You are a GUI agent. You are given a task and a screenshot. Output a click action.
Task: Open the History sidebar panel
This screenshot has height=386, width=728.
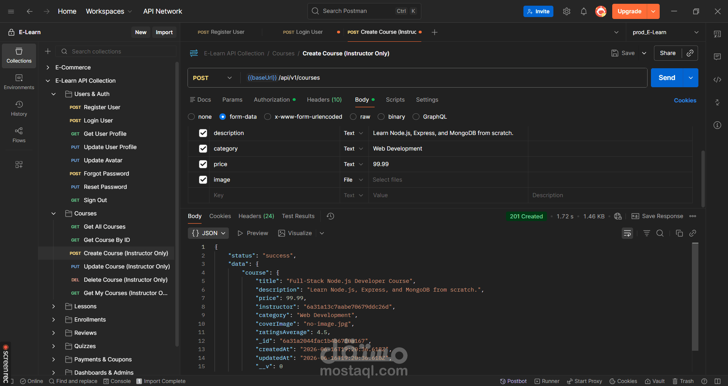(19, 108)
